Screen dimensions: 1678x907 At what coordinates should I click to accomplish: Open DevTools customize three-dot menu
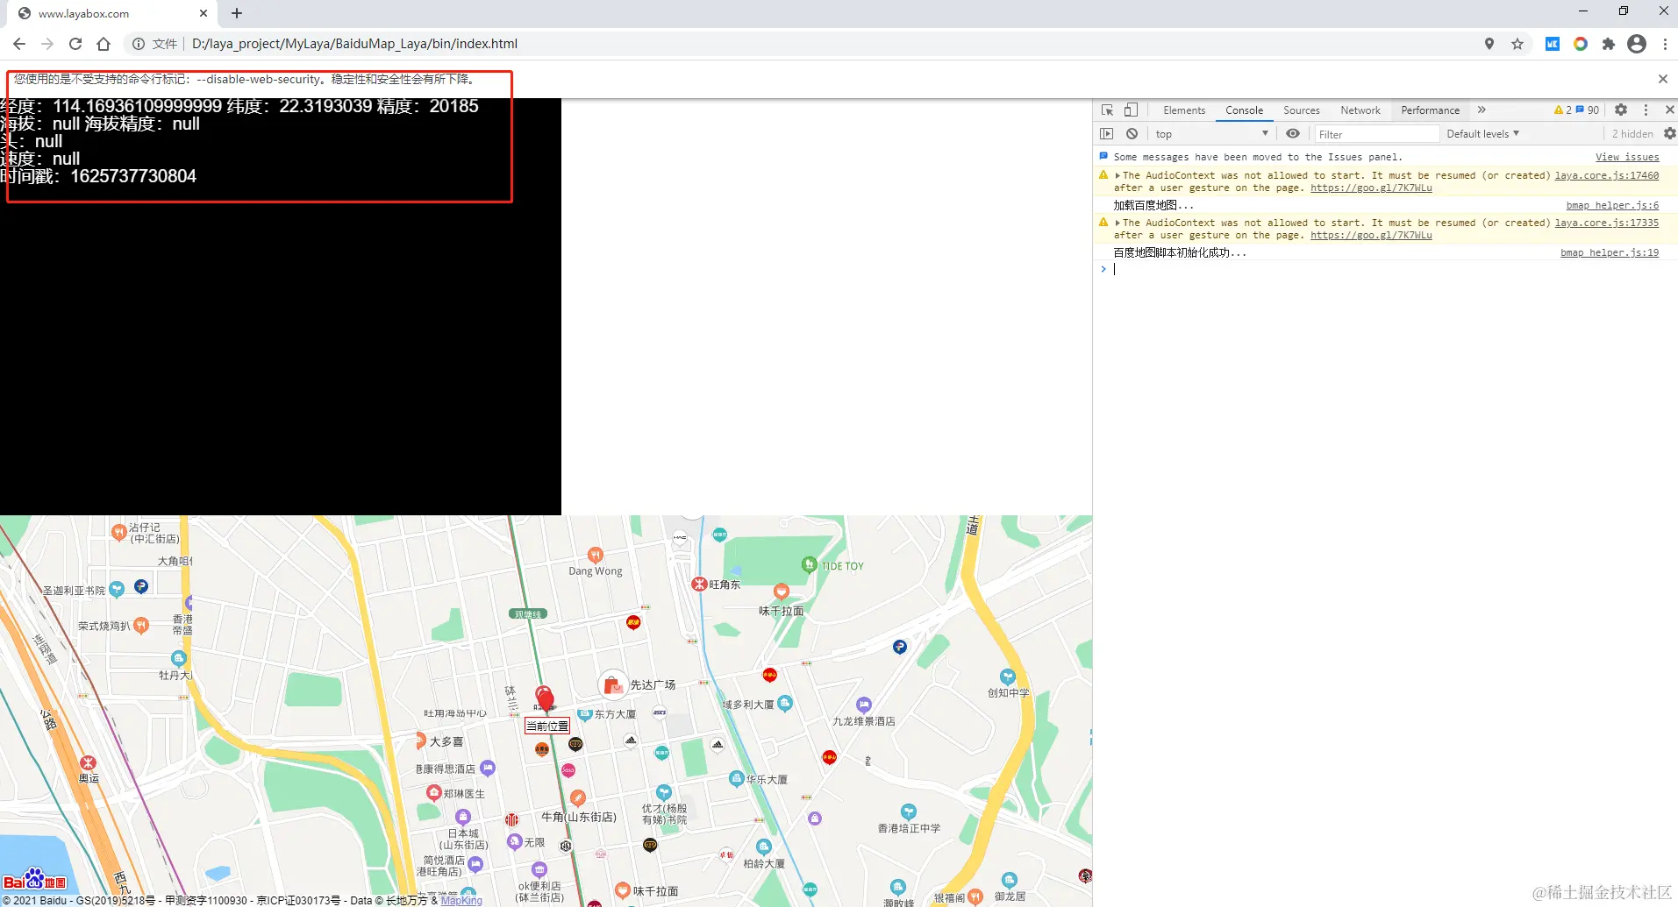[x=1646, y=110]
